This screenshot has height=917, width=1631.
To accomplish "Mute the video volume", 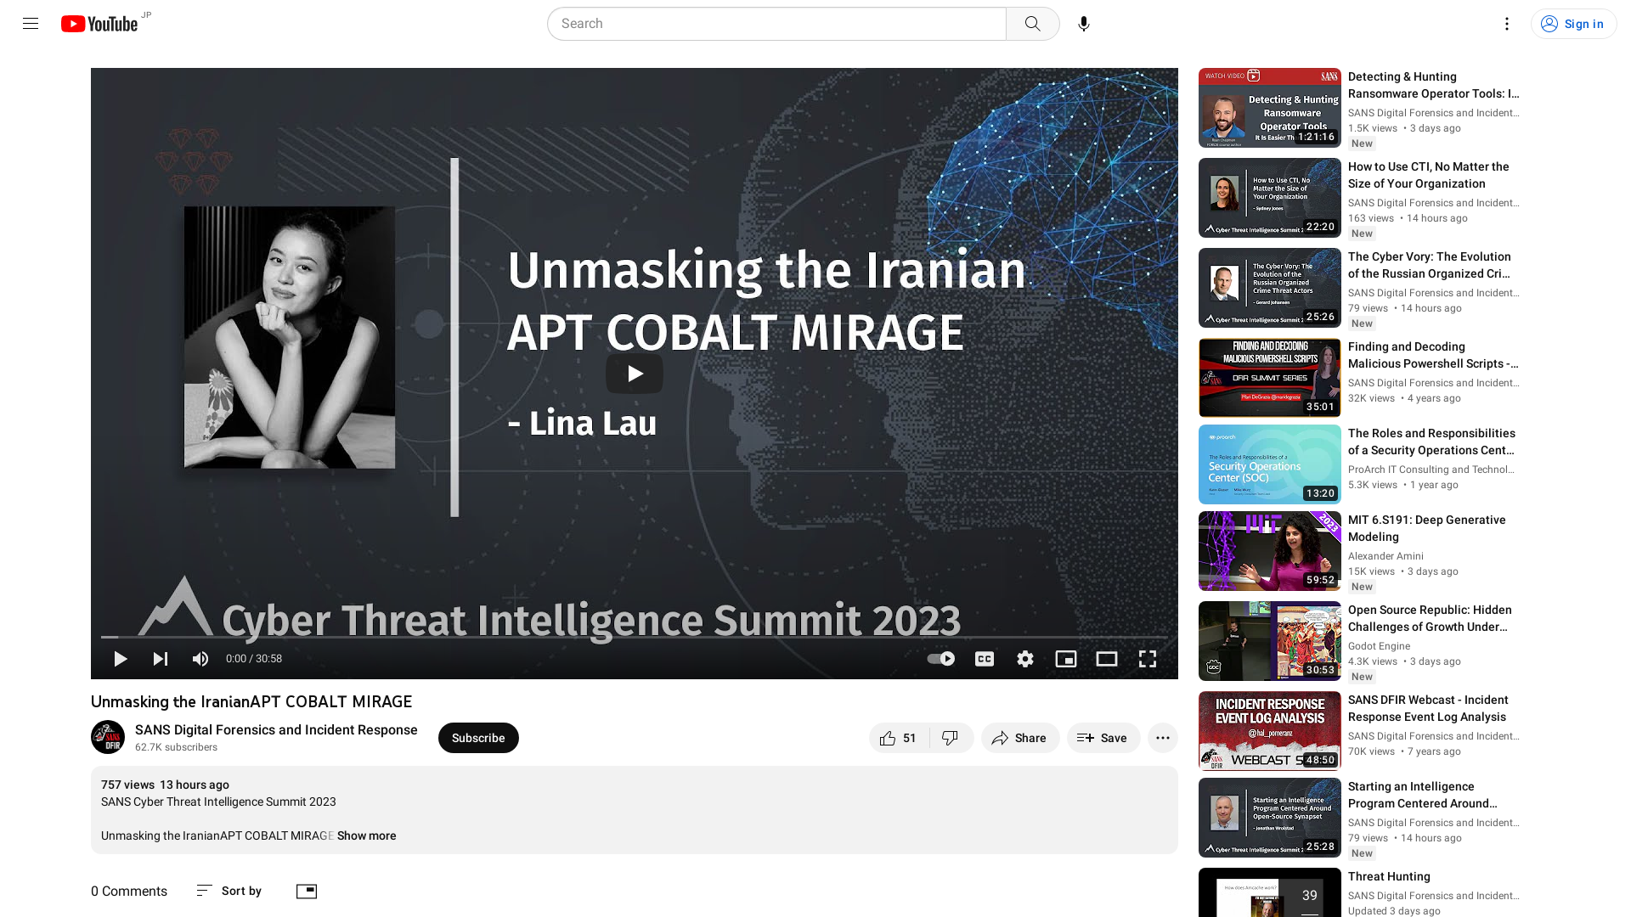I will click(200, 659).
